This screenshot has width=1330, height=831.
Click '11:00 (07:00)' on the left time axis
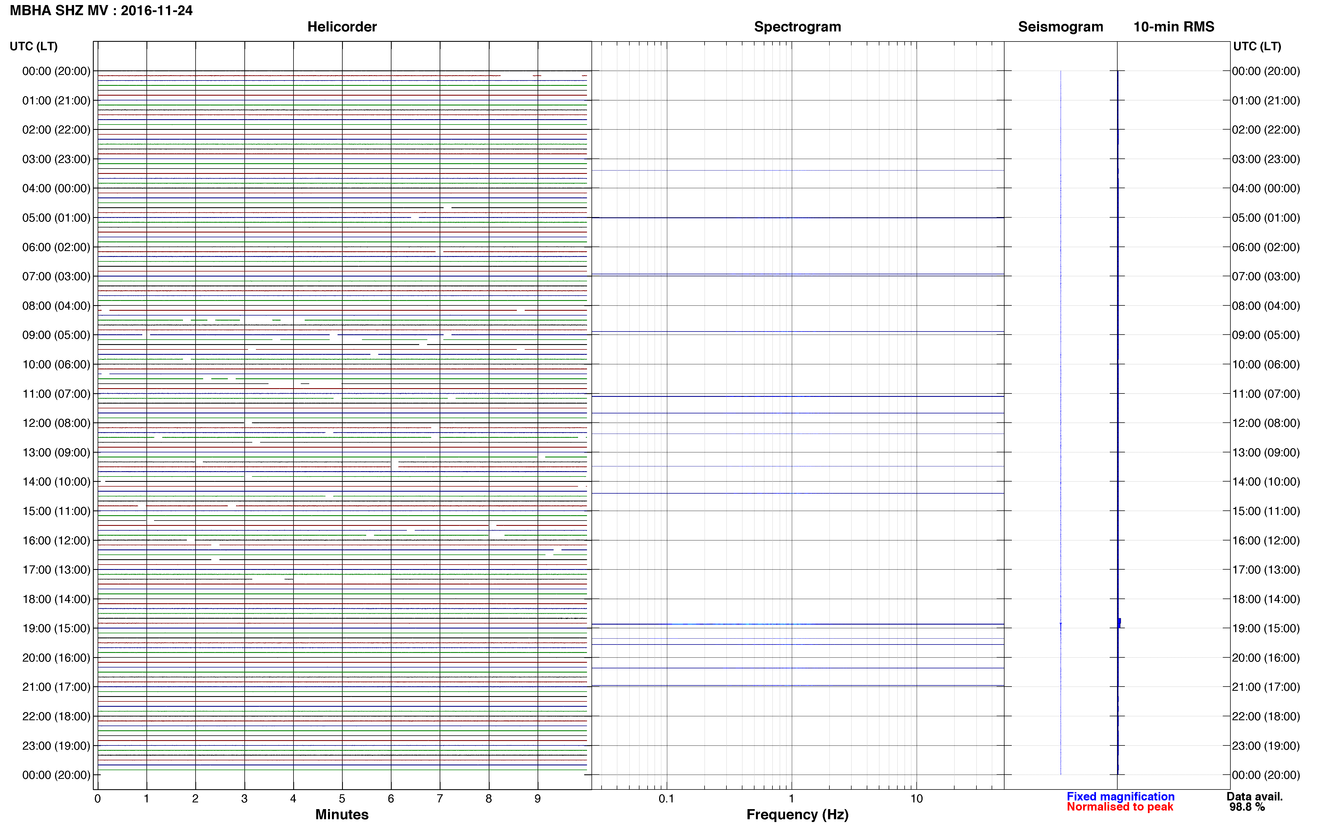click(x=56, y=394)
